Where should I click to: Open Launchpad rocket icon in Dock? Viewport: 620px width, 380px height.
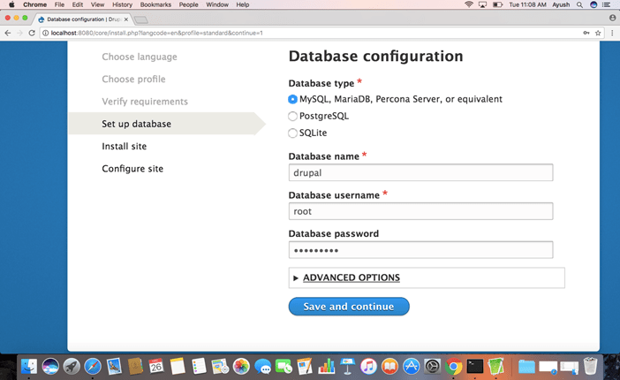point(72,367)
